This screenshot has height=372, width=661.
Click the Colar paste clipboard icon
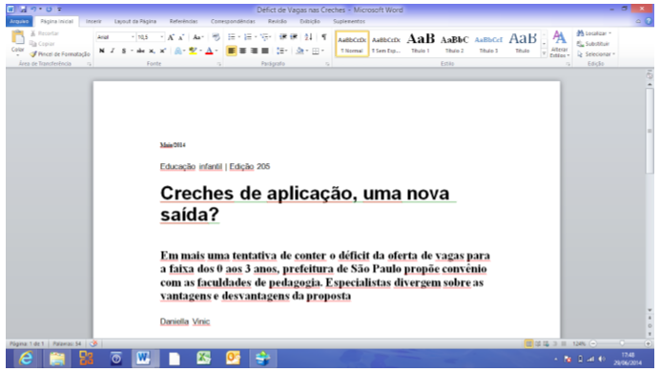coord(18,38)
